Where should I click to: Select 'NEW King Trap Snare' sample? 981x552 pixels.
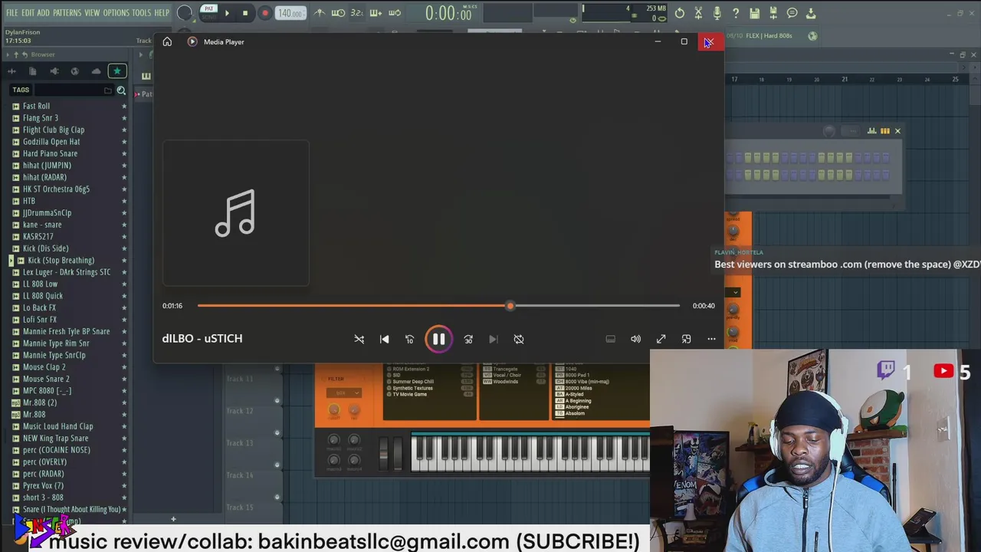pos(55,438)
